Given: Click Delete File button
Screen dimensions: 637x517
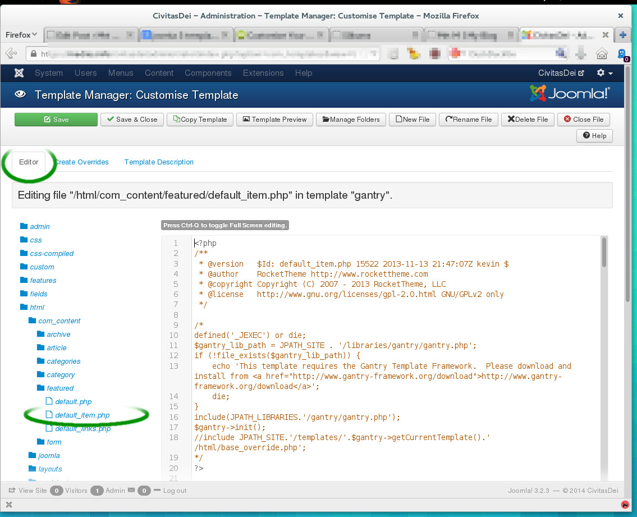Looking at the screenshot, I should click(x=528, y=120).
